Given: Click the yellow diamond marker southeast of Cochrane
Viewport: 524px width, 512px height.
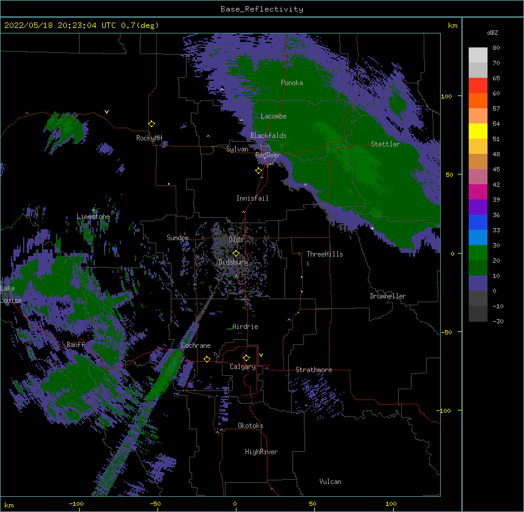Looking at the screenshot, I should click(207, 359).
